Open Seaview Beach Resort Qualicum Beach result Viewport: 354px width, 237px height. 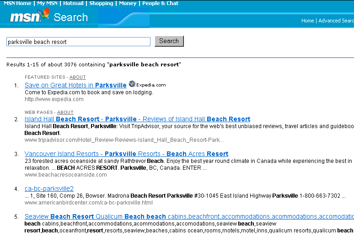click(x=189, y=216)
